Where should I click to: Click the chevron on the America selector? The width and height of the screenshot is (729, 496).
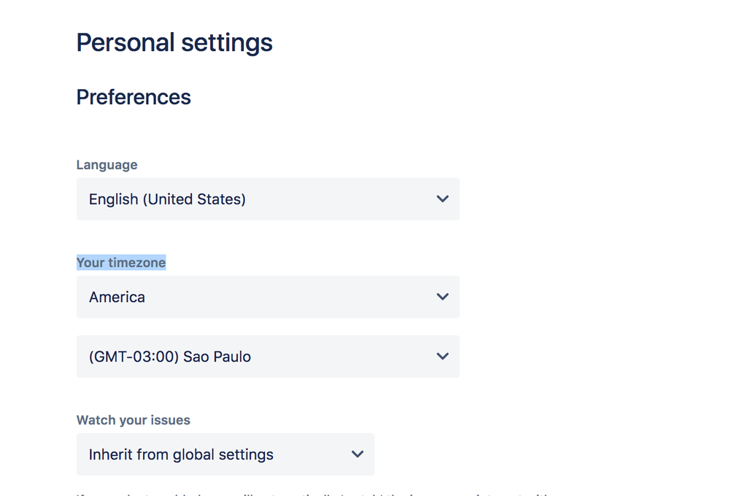(x=442, y=297)
